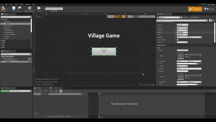
Task: Click the wrench actions icon in timeline toolbar
Action: click(x=36, y=91)
